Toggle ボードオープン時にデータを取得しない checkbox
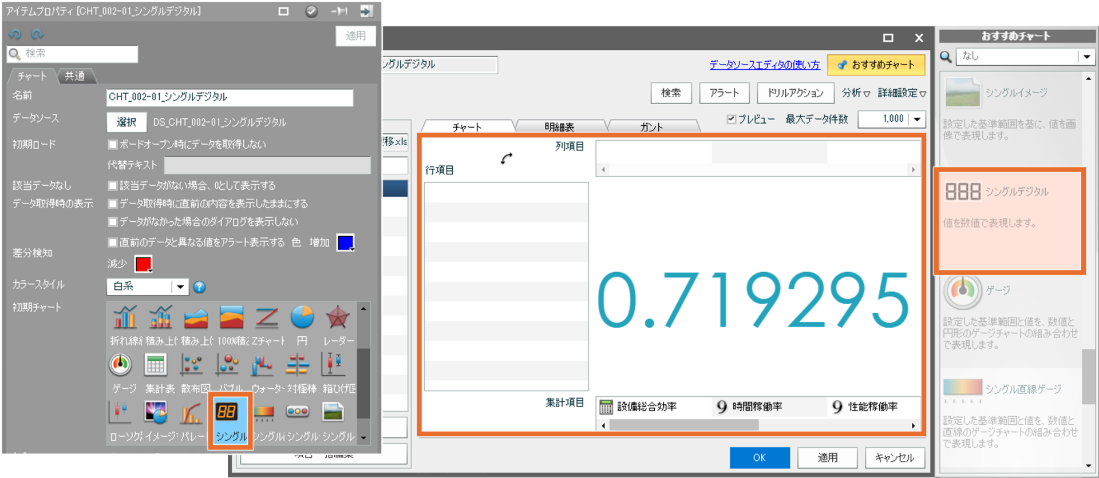 coord(113,144)
